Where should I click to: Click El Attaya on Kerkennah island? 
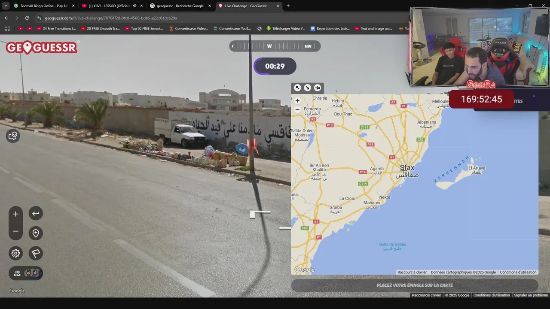[x=477, y=170]
